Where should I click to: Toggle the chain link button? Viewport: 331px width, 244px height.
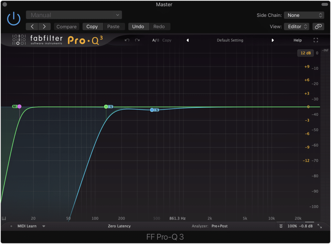pyautogui.click(x=318, y=26)
